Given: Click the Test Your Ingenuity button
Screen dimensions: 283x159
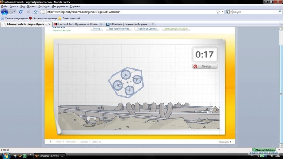Looking at the screenshot, I should click(119, 29).
